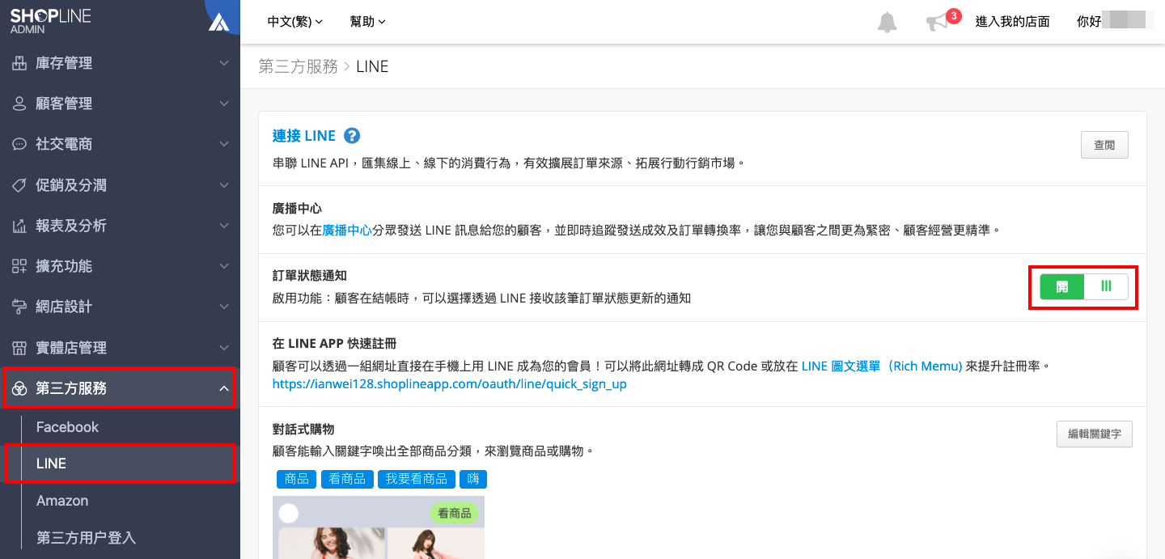Open the quick_sign_up URL link
Screen dimensions: 1165x559
click(x=450, y=384)
